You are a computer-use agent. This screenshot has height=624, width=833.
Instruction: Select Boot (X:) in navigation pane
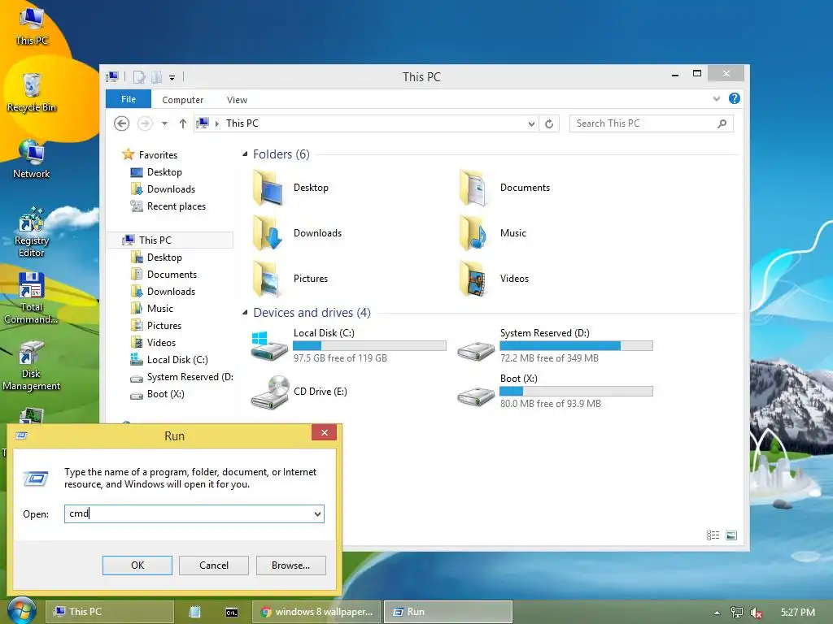tap(157, 394)
